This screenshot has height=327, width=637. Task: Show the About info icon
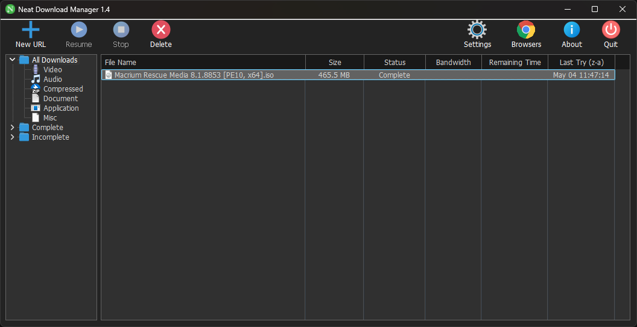572,30
